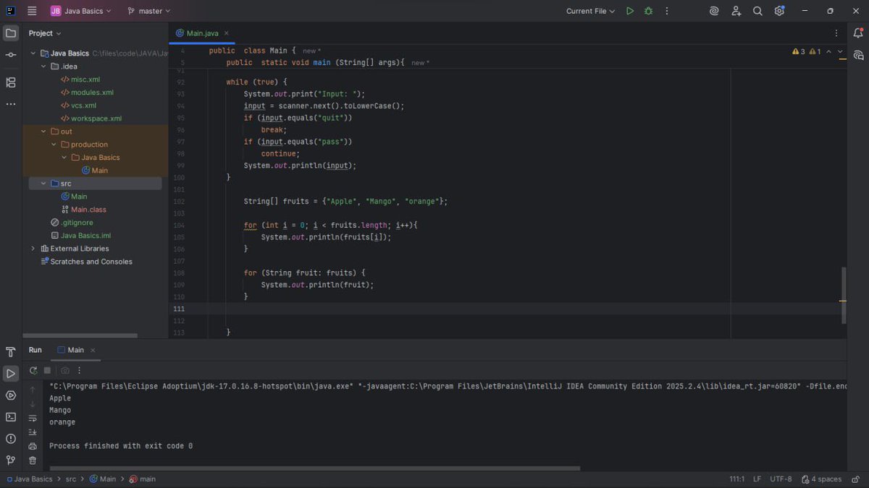Debug the current file
This screenshot has height=488, width=869.
[648, 11]
